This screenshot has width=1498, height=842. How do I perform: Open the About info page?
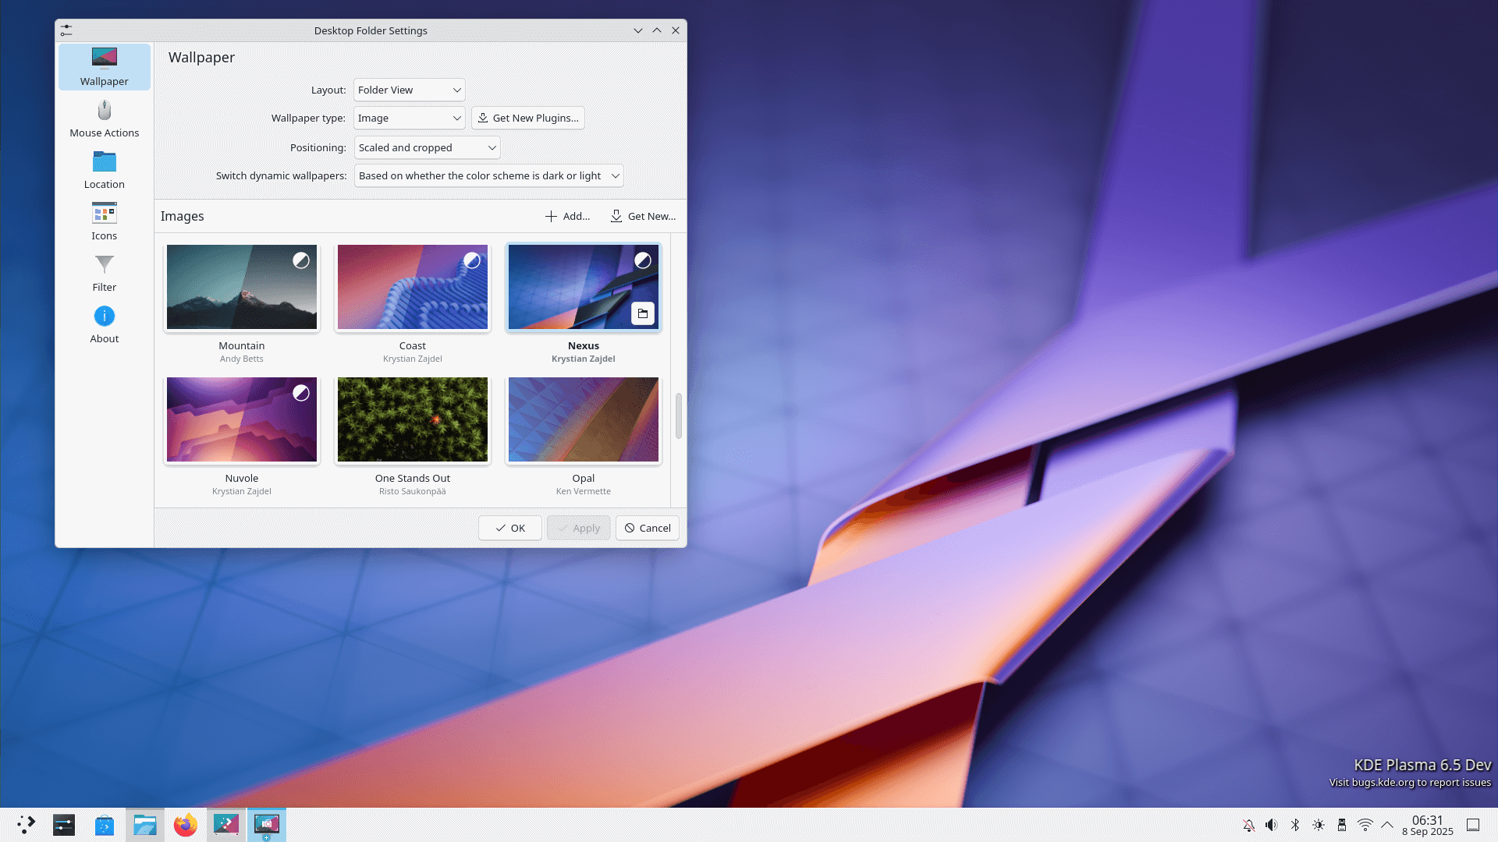coord(104,324)
